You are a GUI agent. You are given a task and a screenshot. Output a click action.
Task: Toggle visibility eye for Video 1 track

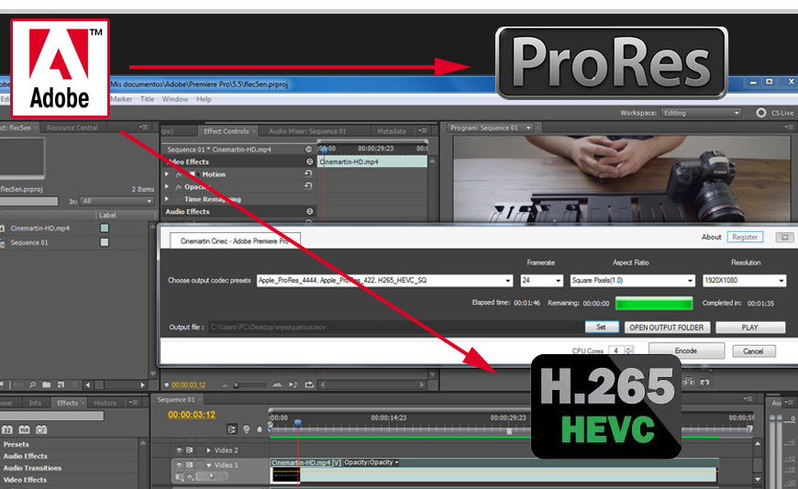click(179, 465)
